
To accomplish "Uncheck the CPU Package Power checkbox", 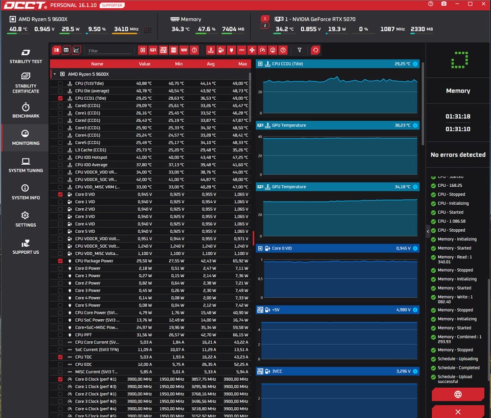I will click(x=60, y=261).
